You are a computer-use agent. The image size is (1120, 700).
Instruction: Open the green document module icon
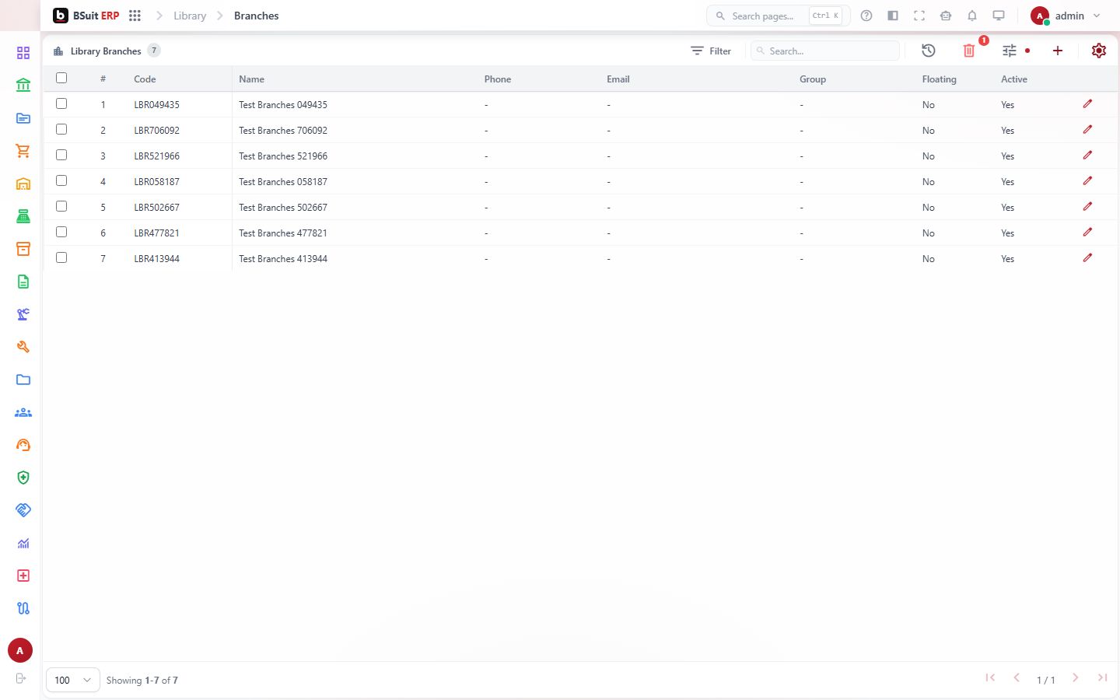click(23, 282)
